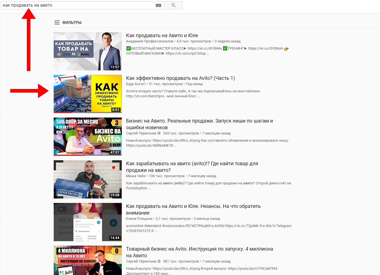Click the filters slider icon
The image size is (380, 275).
pos(57,22)
